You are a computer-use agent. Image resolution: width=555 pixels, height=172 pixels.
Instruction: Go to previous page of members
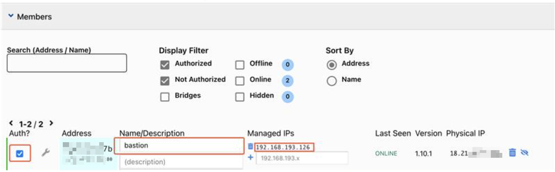point(11,123)
